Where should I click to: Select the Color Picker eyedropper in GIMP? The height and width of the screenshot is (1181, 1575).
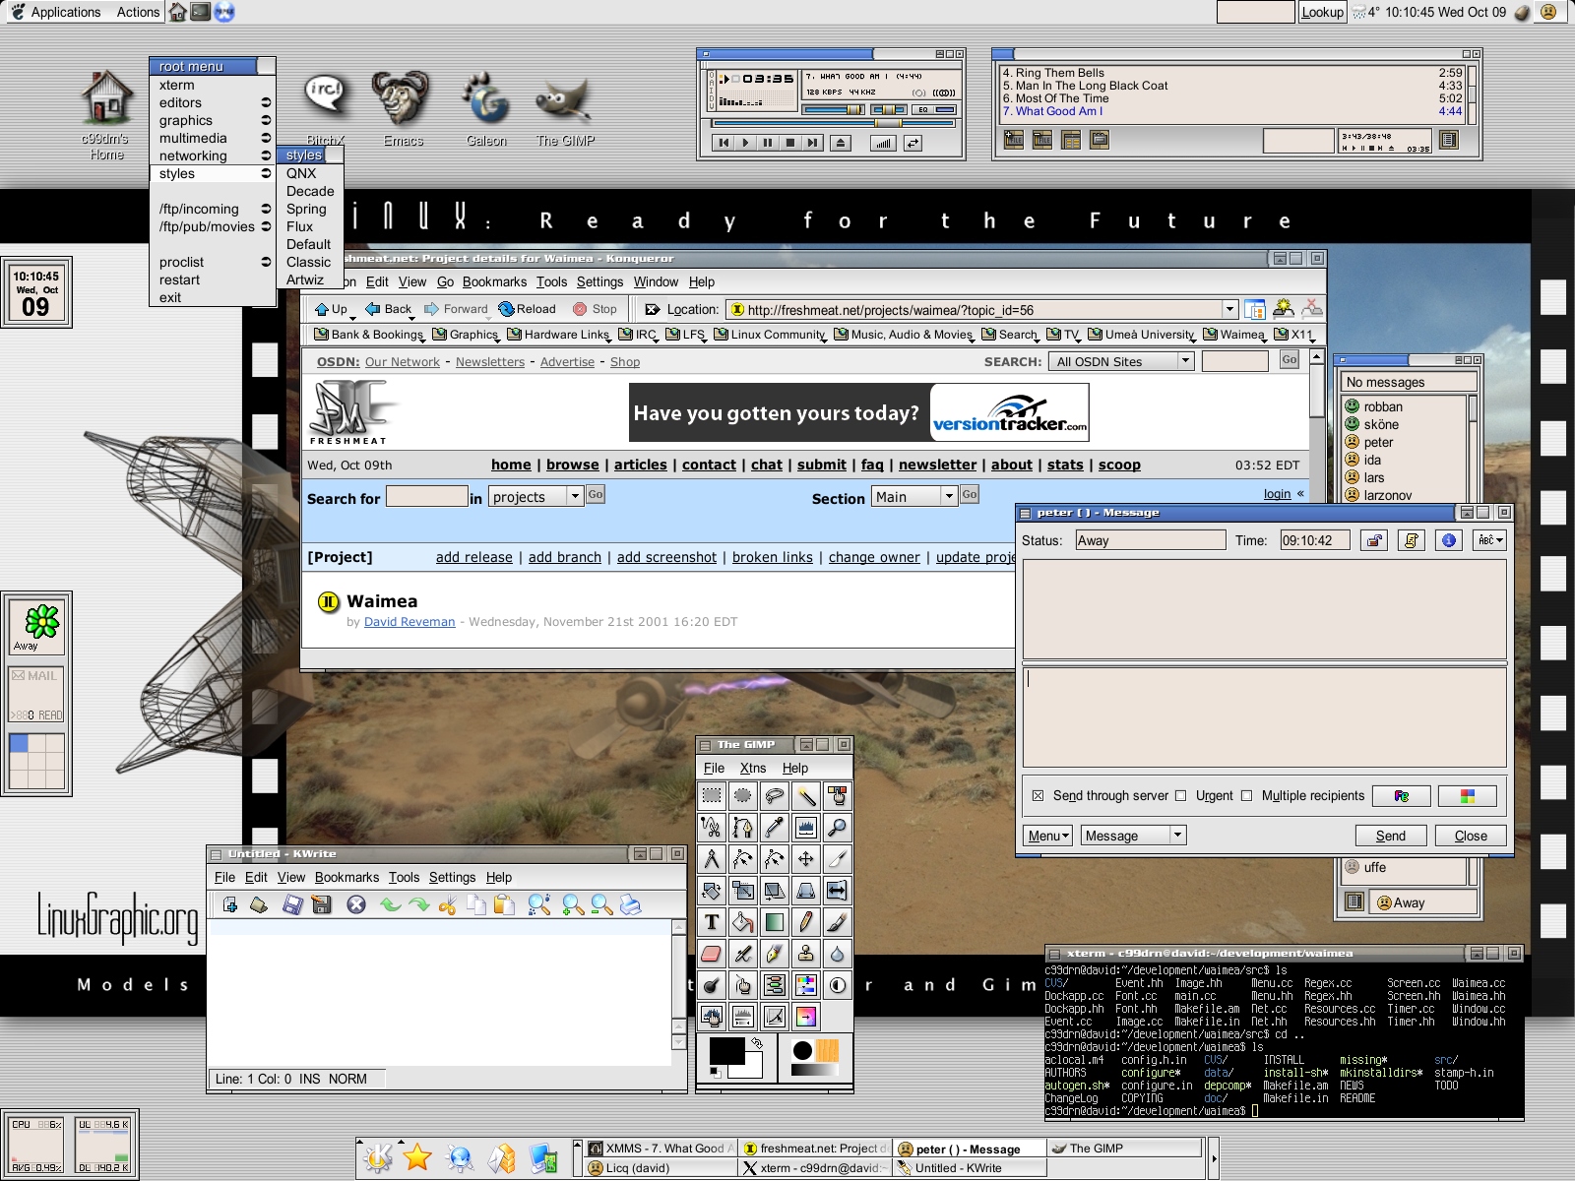[775, 827]
